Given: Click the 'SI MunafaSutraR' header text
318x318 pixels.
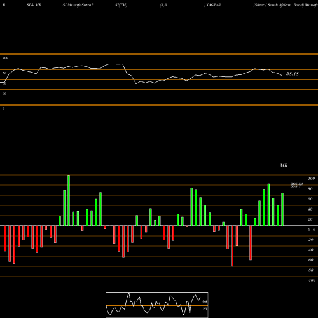Looking at the screenshot, I should (78, 5).
